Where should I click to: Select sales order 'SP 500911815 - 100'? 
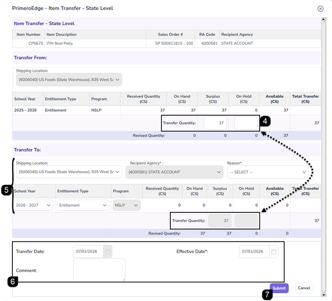174,43
